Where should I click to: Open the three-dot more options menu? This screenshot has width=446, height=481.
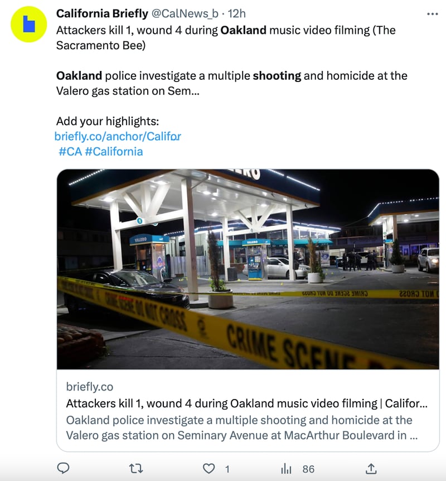433,14
